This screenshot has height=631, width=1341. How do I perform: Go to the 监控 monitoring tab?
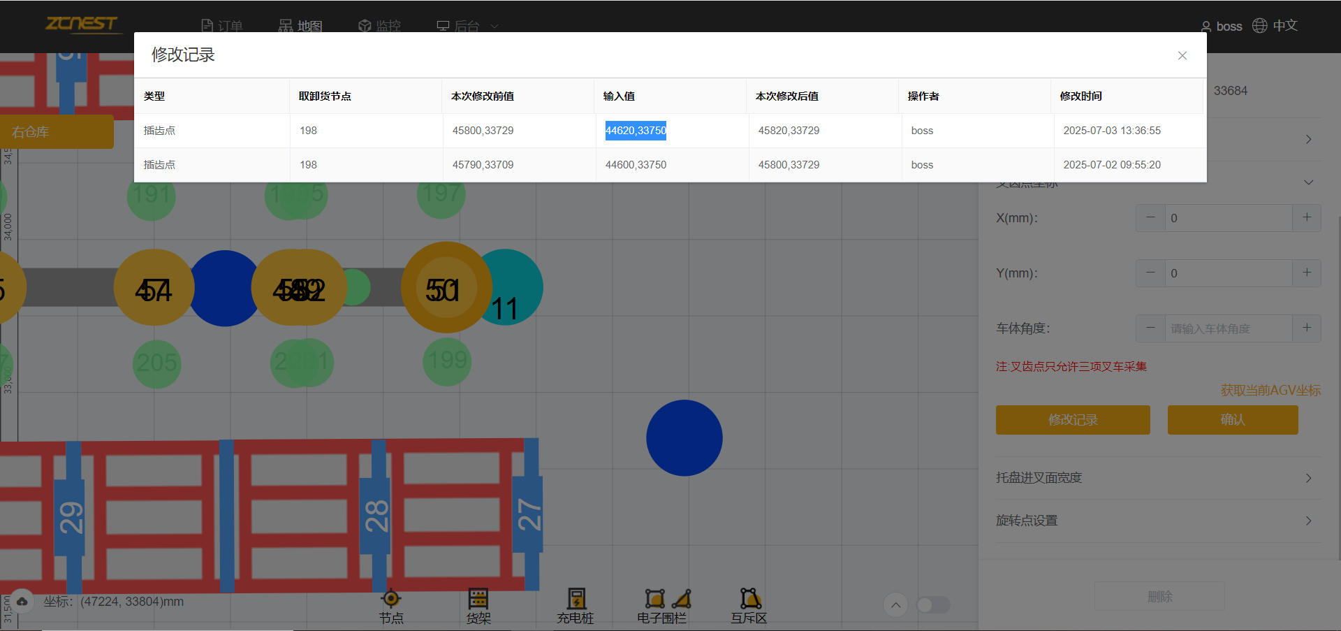click(x=380, y=27)
